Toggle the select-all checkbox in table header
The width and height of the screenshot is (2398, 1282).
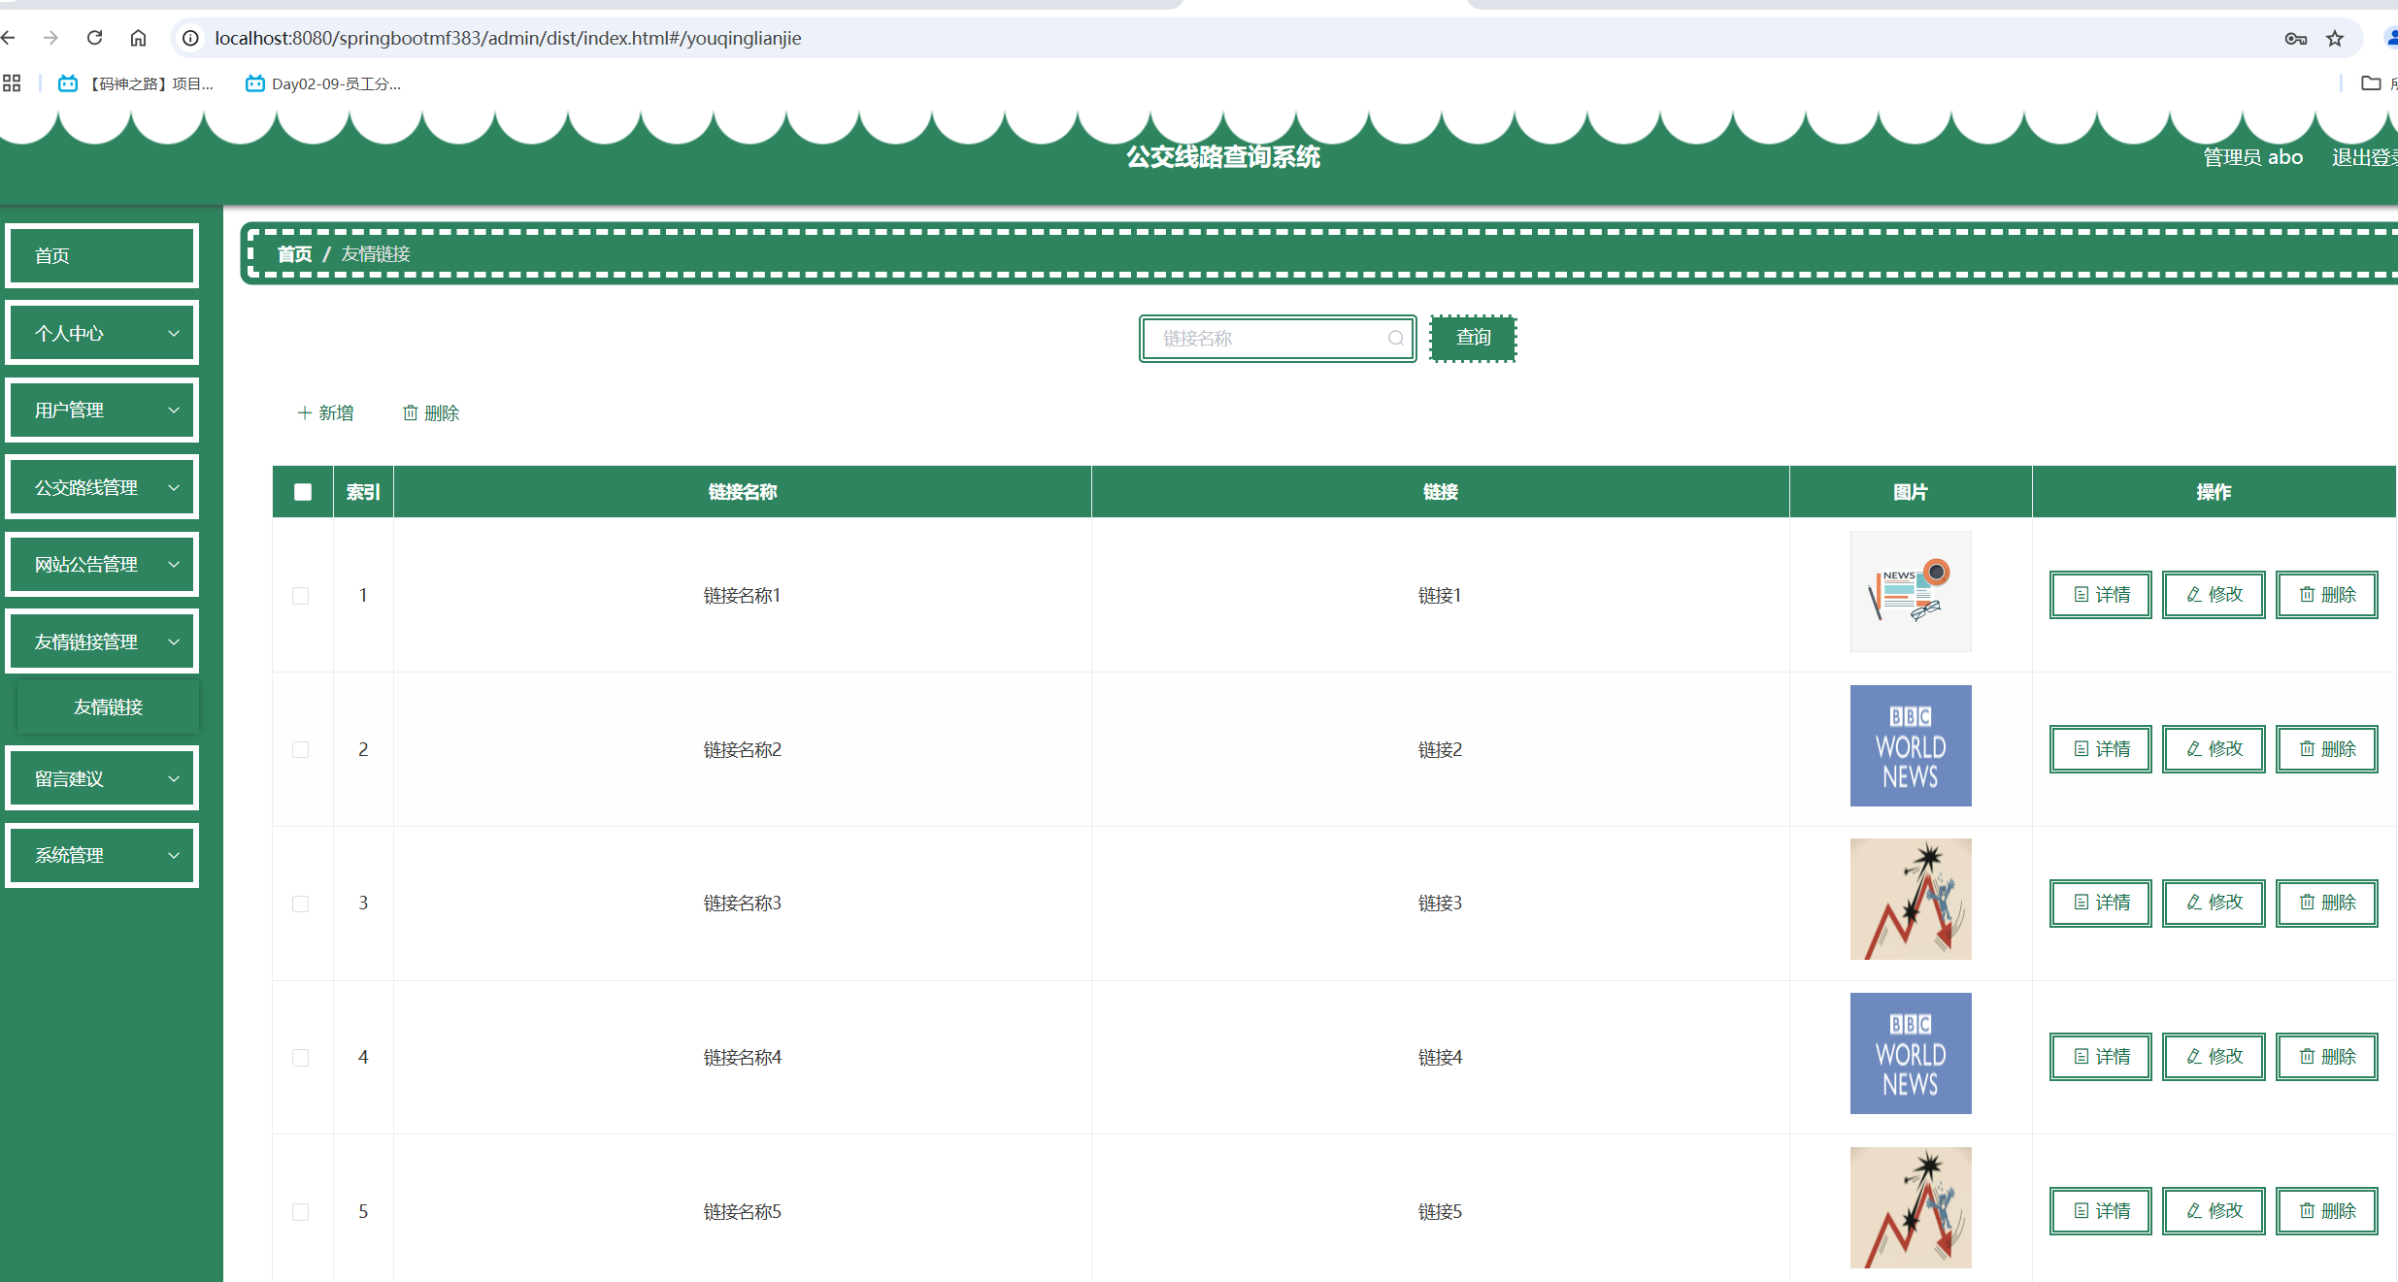point(303,492)
